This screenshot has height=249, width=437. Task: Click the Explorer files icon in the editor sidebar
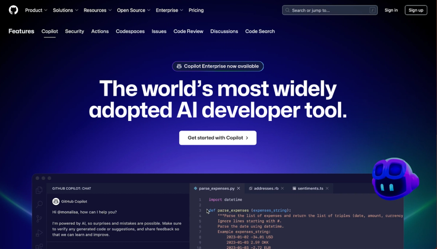39,190
